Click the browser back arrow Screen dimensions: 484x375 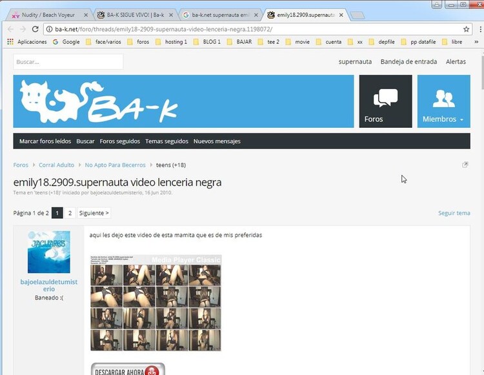pyautogui.click(x=10, y=29)
